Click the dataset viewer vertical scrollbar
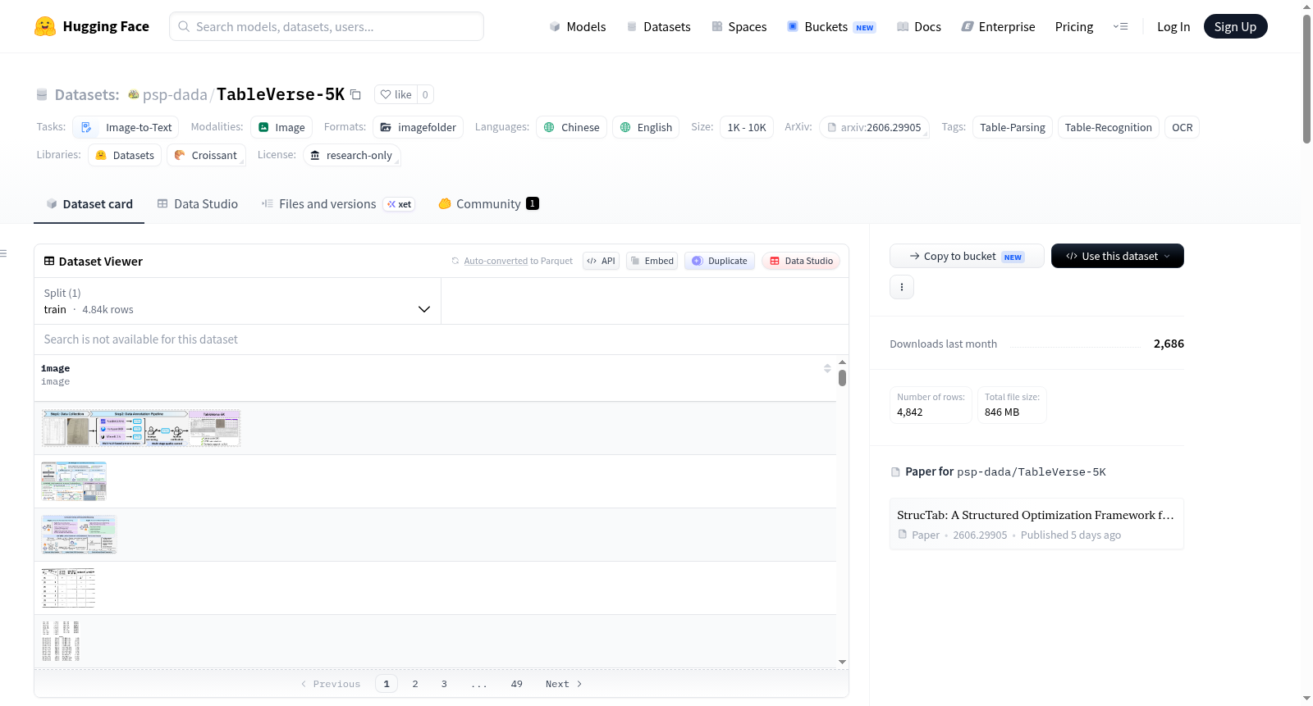The height and width of the screenshot is (706, 1313). tap(842, 378)
